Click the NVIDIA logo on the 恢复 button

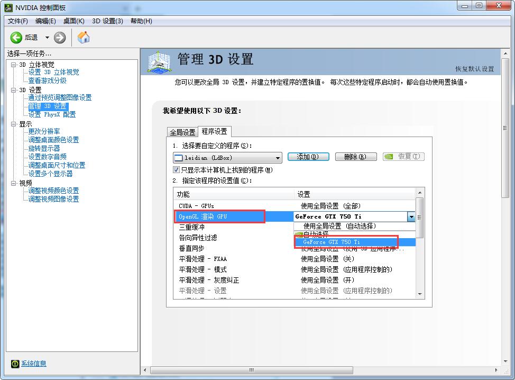389,157
